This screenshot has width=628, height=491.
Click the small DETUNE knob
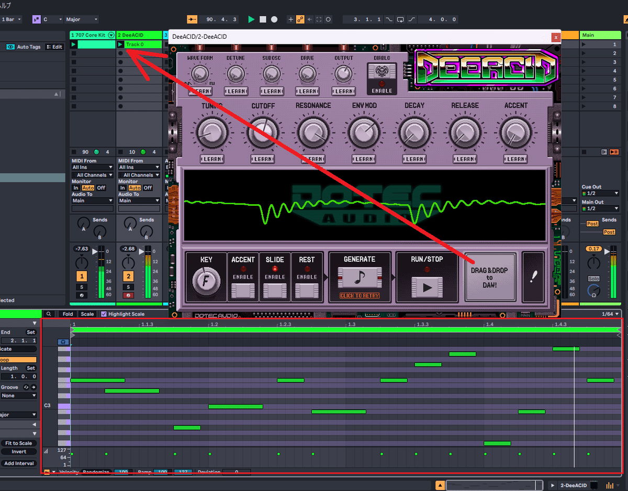coord(235,73)
